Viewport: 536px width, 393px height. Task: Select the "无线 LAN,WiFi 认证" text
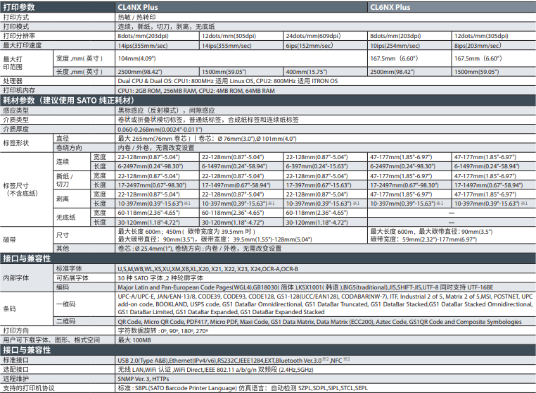click(x=144, y=370)
